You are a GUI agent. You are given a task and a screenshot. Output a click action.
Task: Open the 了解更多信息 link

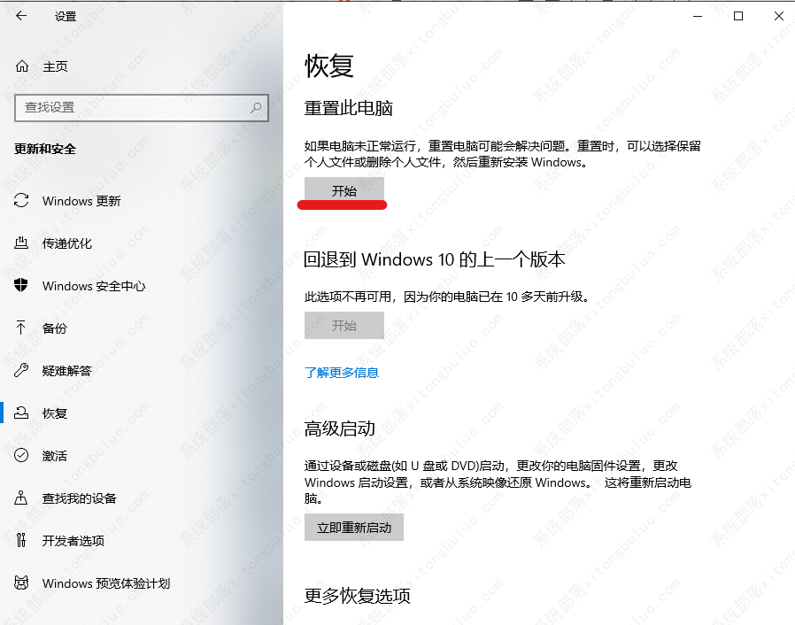(x=342, y=373)
